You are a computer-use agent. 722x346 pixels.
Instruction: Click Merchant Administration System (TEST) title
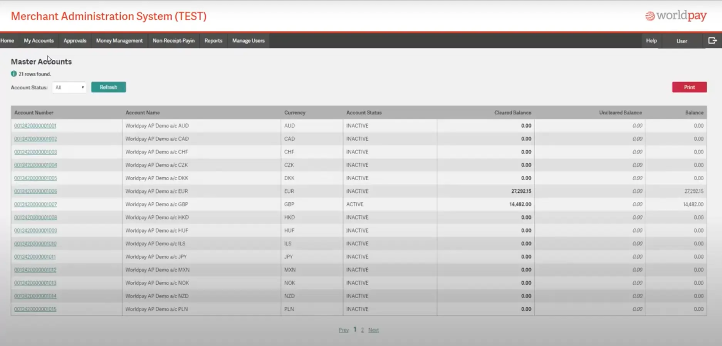[109, 16]
